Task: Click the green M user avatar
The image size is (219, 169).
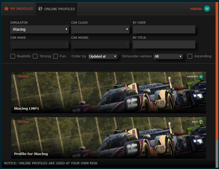Action: click(207, 9)
